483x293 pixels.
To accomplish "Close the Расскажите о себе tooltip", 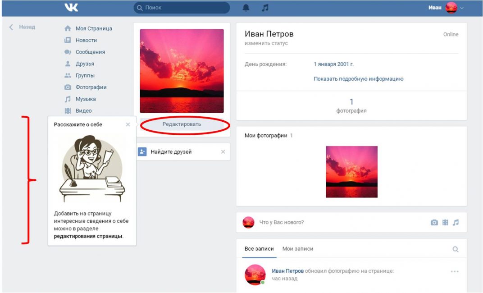I will (x=128, y=124).
